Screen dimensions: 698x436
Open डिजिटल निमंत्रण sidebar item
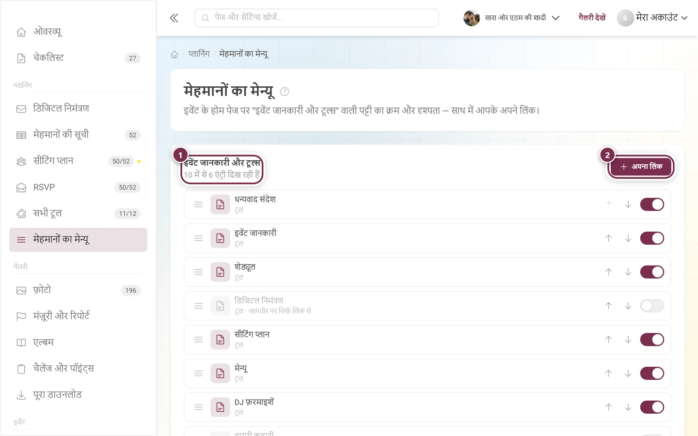click(x=78, y=109)
